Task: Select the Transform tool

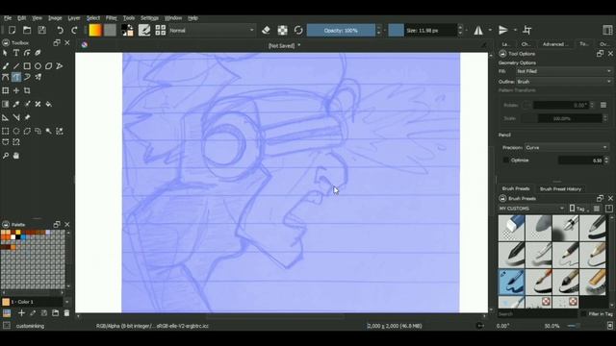Action: coord(6,90)
